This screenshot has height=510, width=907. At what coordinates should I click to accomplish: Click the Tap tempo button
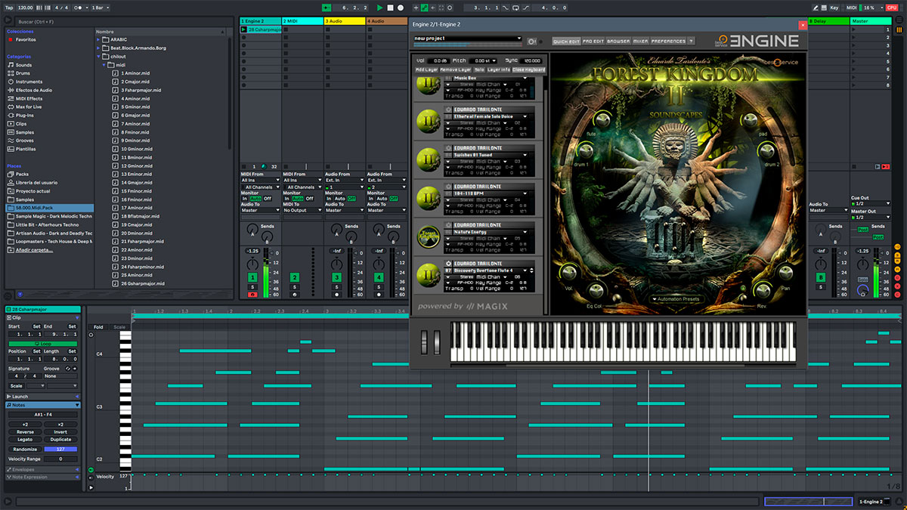[x=9, y=7]
